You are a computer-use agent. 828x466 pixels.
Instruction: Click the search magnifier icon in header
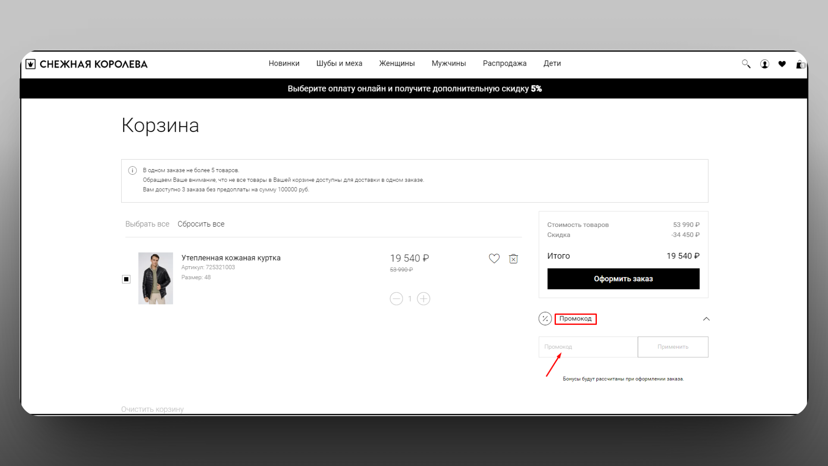click(x=746, y=64)
